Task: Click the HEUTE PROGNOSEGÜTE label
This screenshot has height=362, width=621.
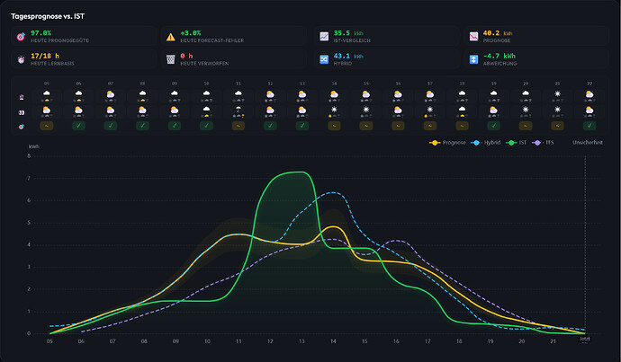Action: (x=59, y=40)
